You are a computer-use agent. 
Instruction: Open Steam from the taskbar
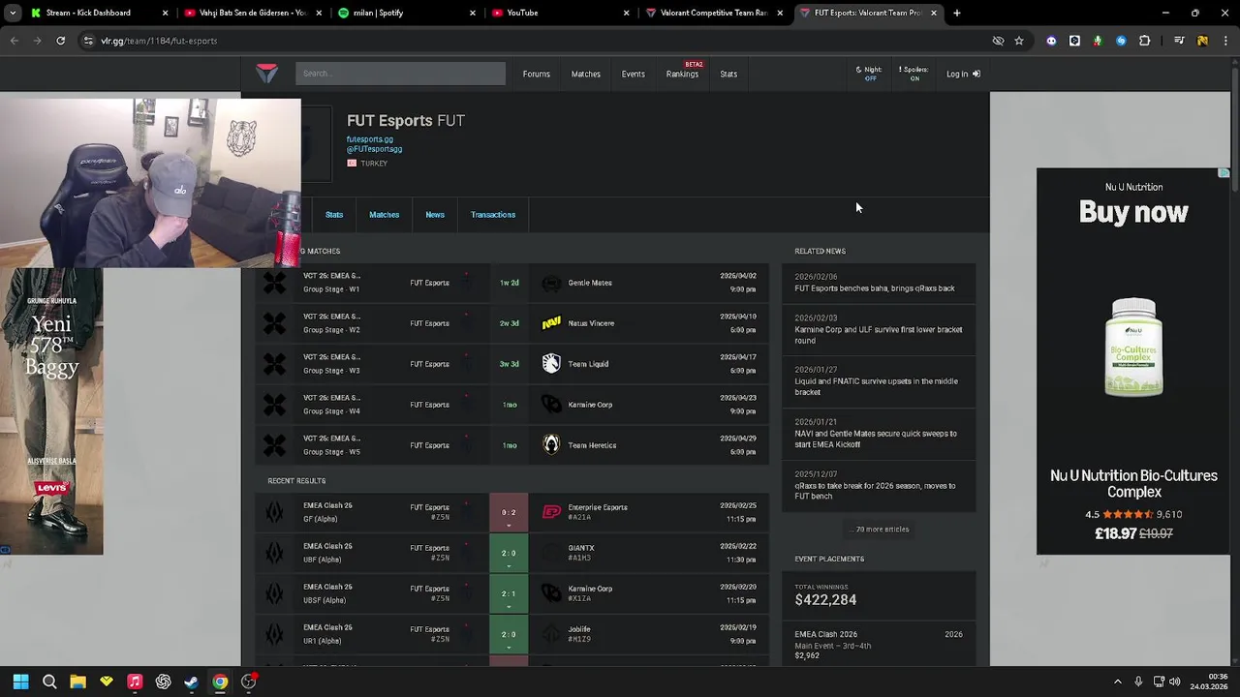click(192, 682)
